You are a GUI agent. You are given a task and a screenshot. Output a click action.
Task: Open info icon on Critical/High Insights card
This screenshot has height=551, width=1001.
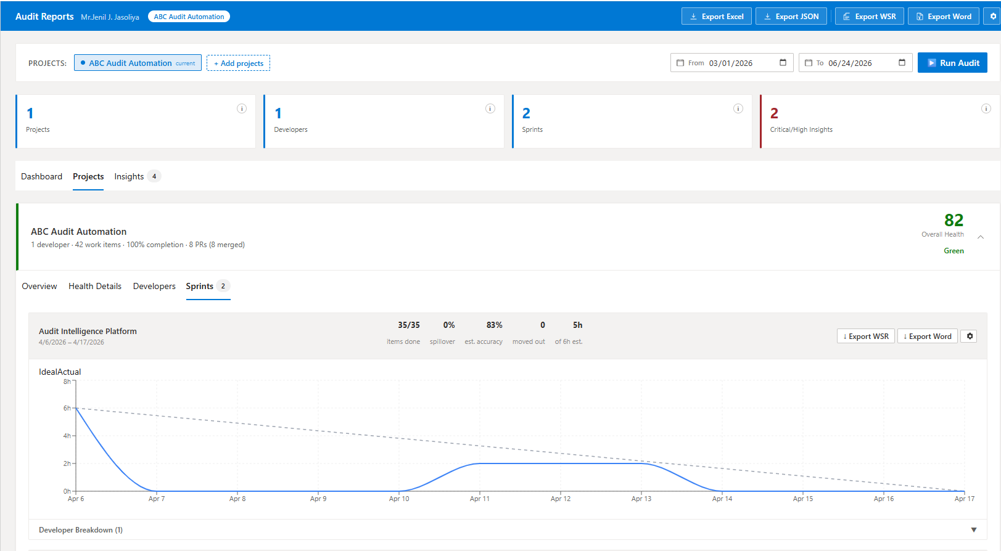coord(986,108)
